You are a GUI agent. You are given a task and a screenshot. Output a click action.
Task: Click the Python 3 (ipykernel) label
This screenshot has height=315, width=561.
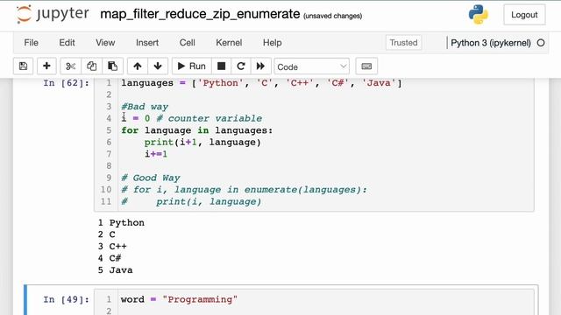pos(491,43)
